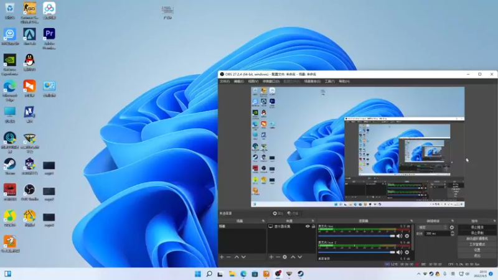Screen dimensions: 498x280
Task: Select the display capture source row
Action: [291, 226]
